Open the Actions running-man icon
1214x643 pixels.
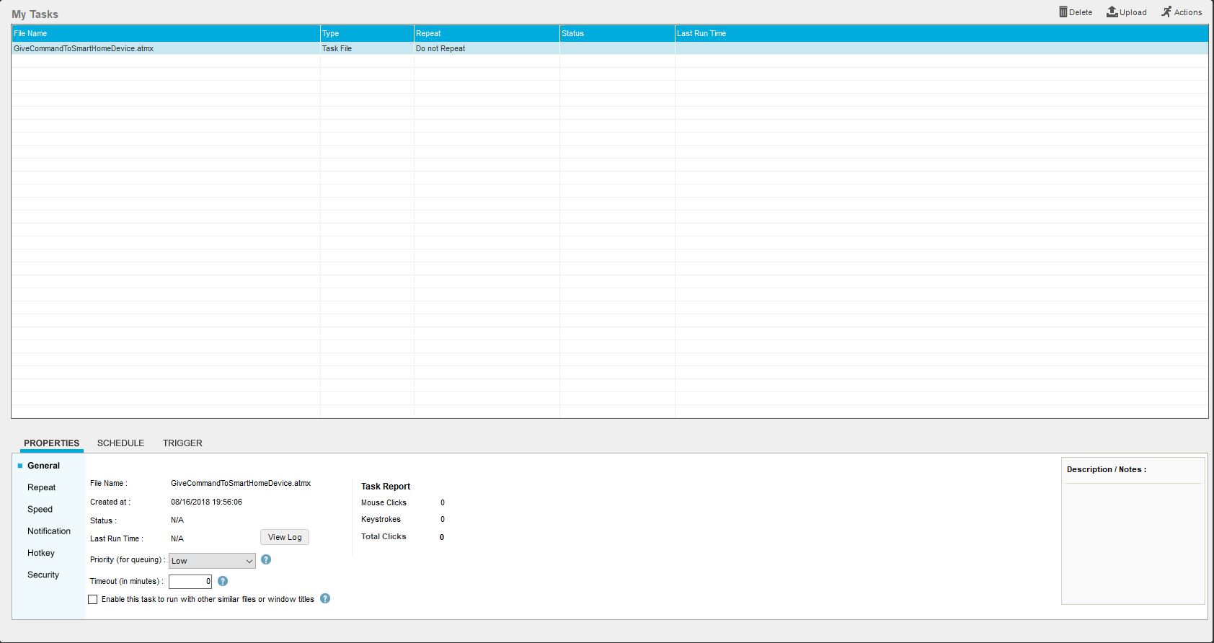click(1166, 12)
